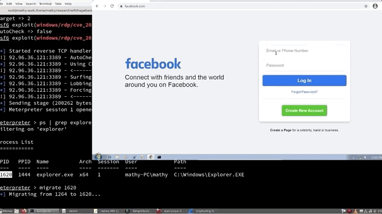
Task: Click the 'Process List' heading in the terminal
Action: 16,142
